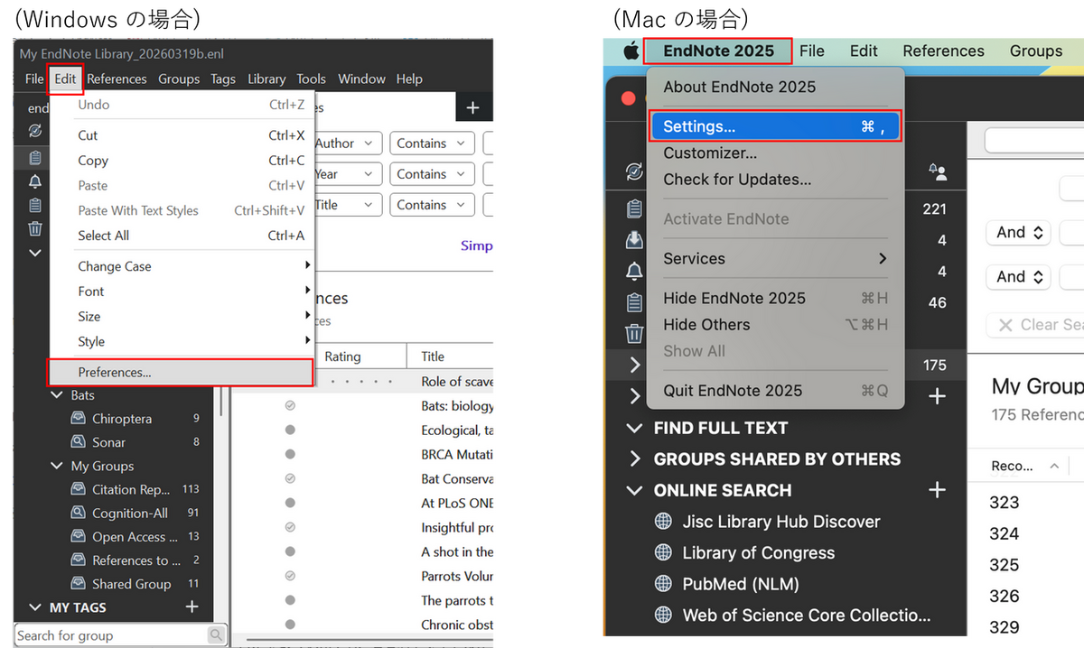Click the plus icon beside Online Search
The height and width of the screenshot is (648, 1084).
pos(937,490)
